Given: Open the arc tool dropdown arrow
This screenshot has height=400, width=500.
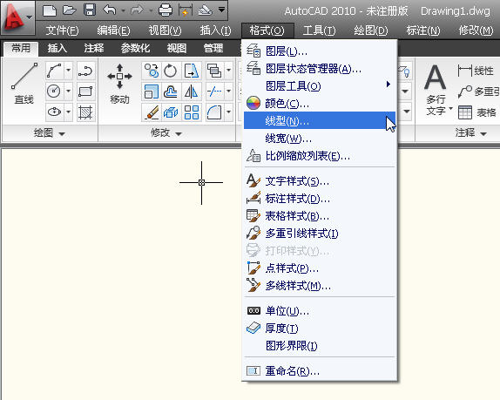Looking at the screenshot, I should coord(68,71).
